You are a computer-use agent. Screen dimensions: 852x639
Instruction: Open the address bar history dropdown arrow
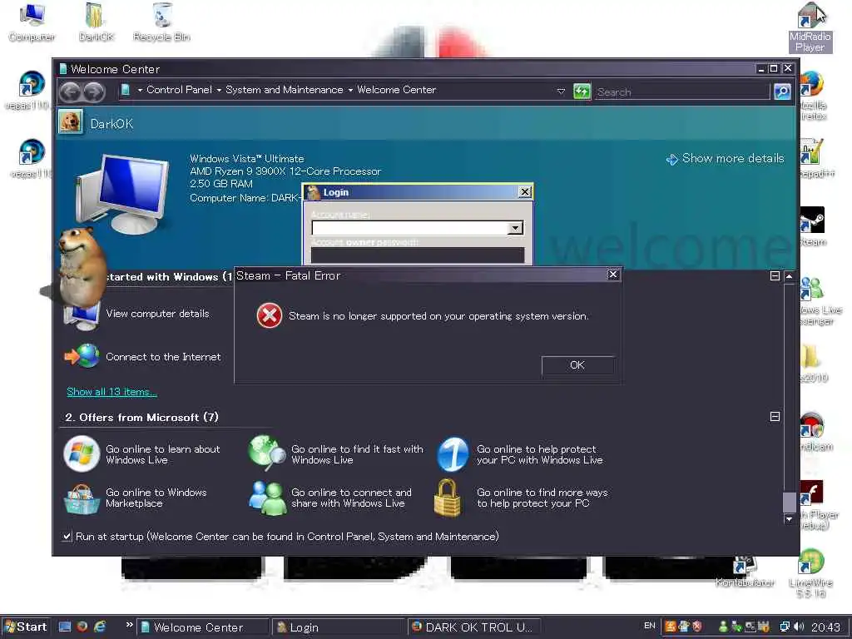561,92
